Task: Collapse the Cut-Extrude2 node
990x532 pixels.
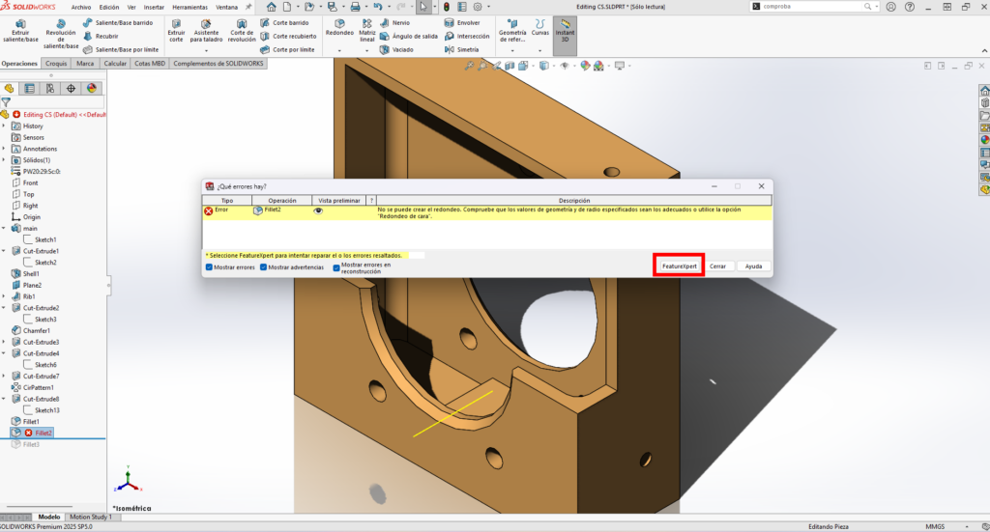Action: (x=4, y=308)
